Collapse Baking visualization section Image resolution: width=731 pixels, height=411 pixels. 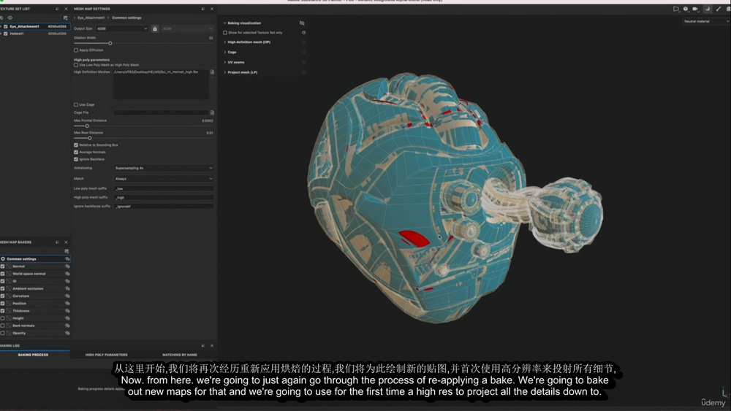point(224,23)
